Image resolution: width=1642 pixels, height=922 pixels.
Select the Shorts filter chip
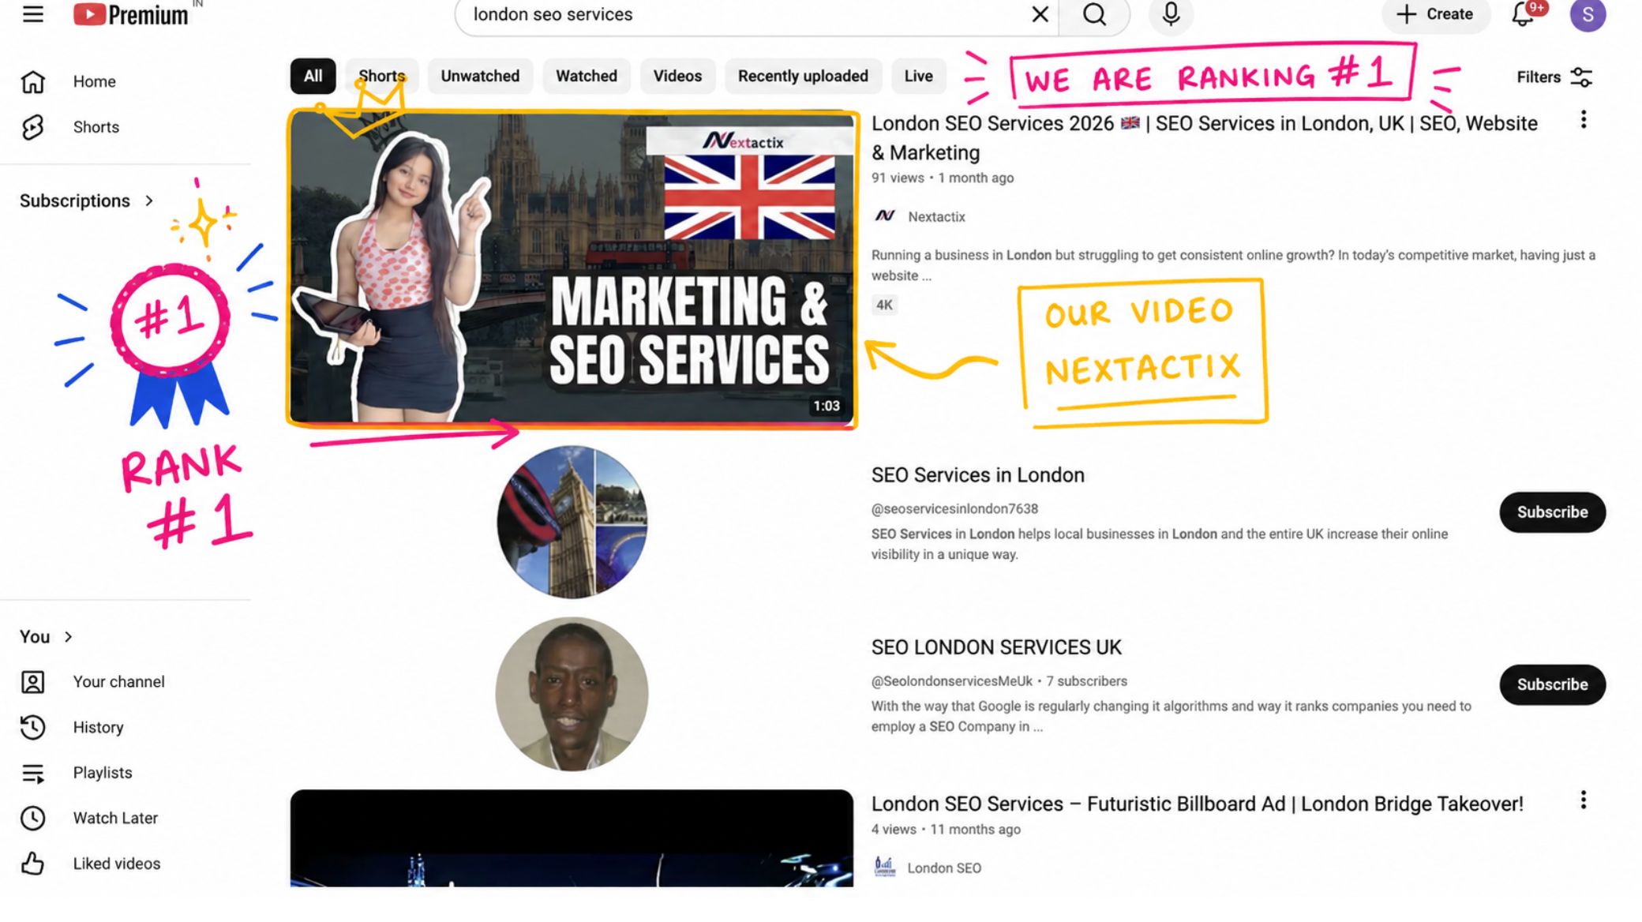(382, 76)
